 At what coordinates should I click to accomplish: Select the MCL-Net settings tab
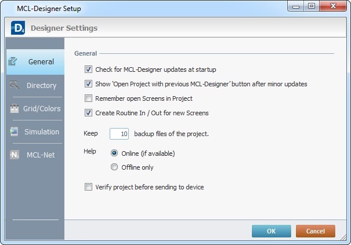(x=41, y=155)
